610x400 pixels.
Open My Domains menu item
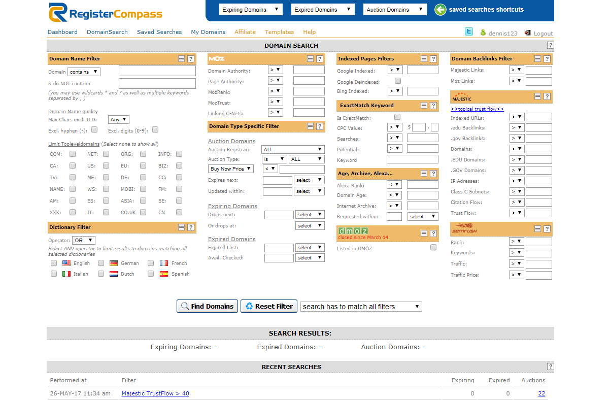pos(208,32)
